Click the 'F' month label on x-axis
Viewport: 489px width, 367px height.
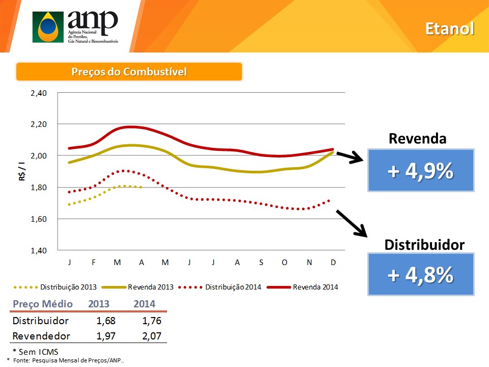[x=94, y=263]
